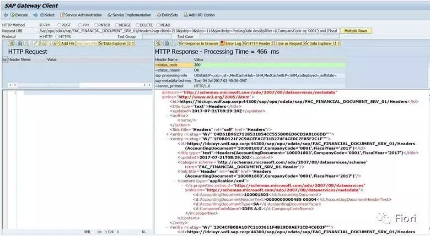Click the Test Case input field

(269, 37)
